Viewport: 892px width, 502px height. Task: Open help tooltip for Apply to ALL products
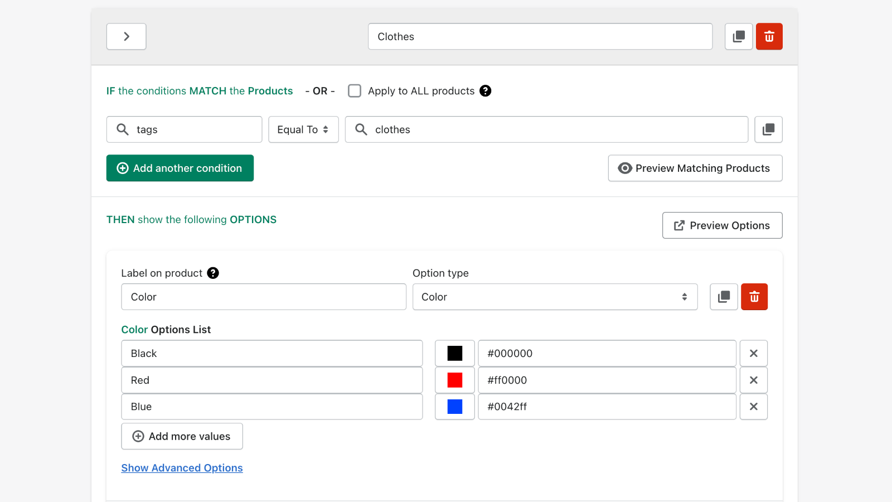click(x=485, y=90)
